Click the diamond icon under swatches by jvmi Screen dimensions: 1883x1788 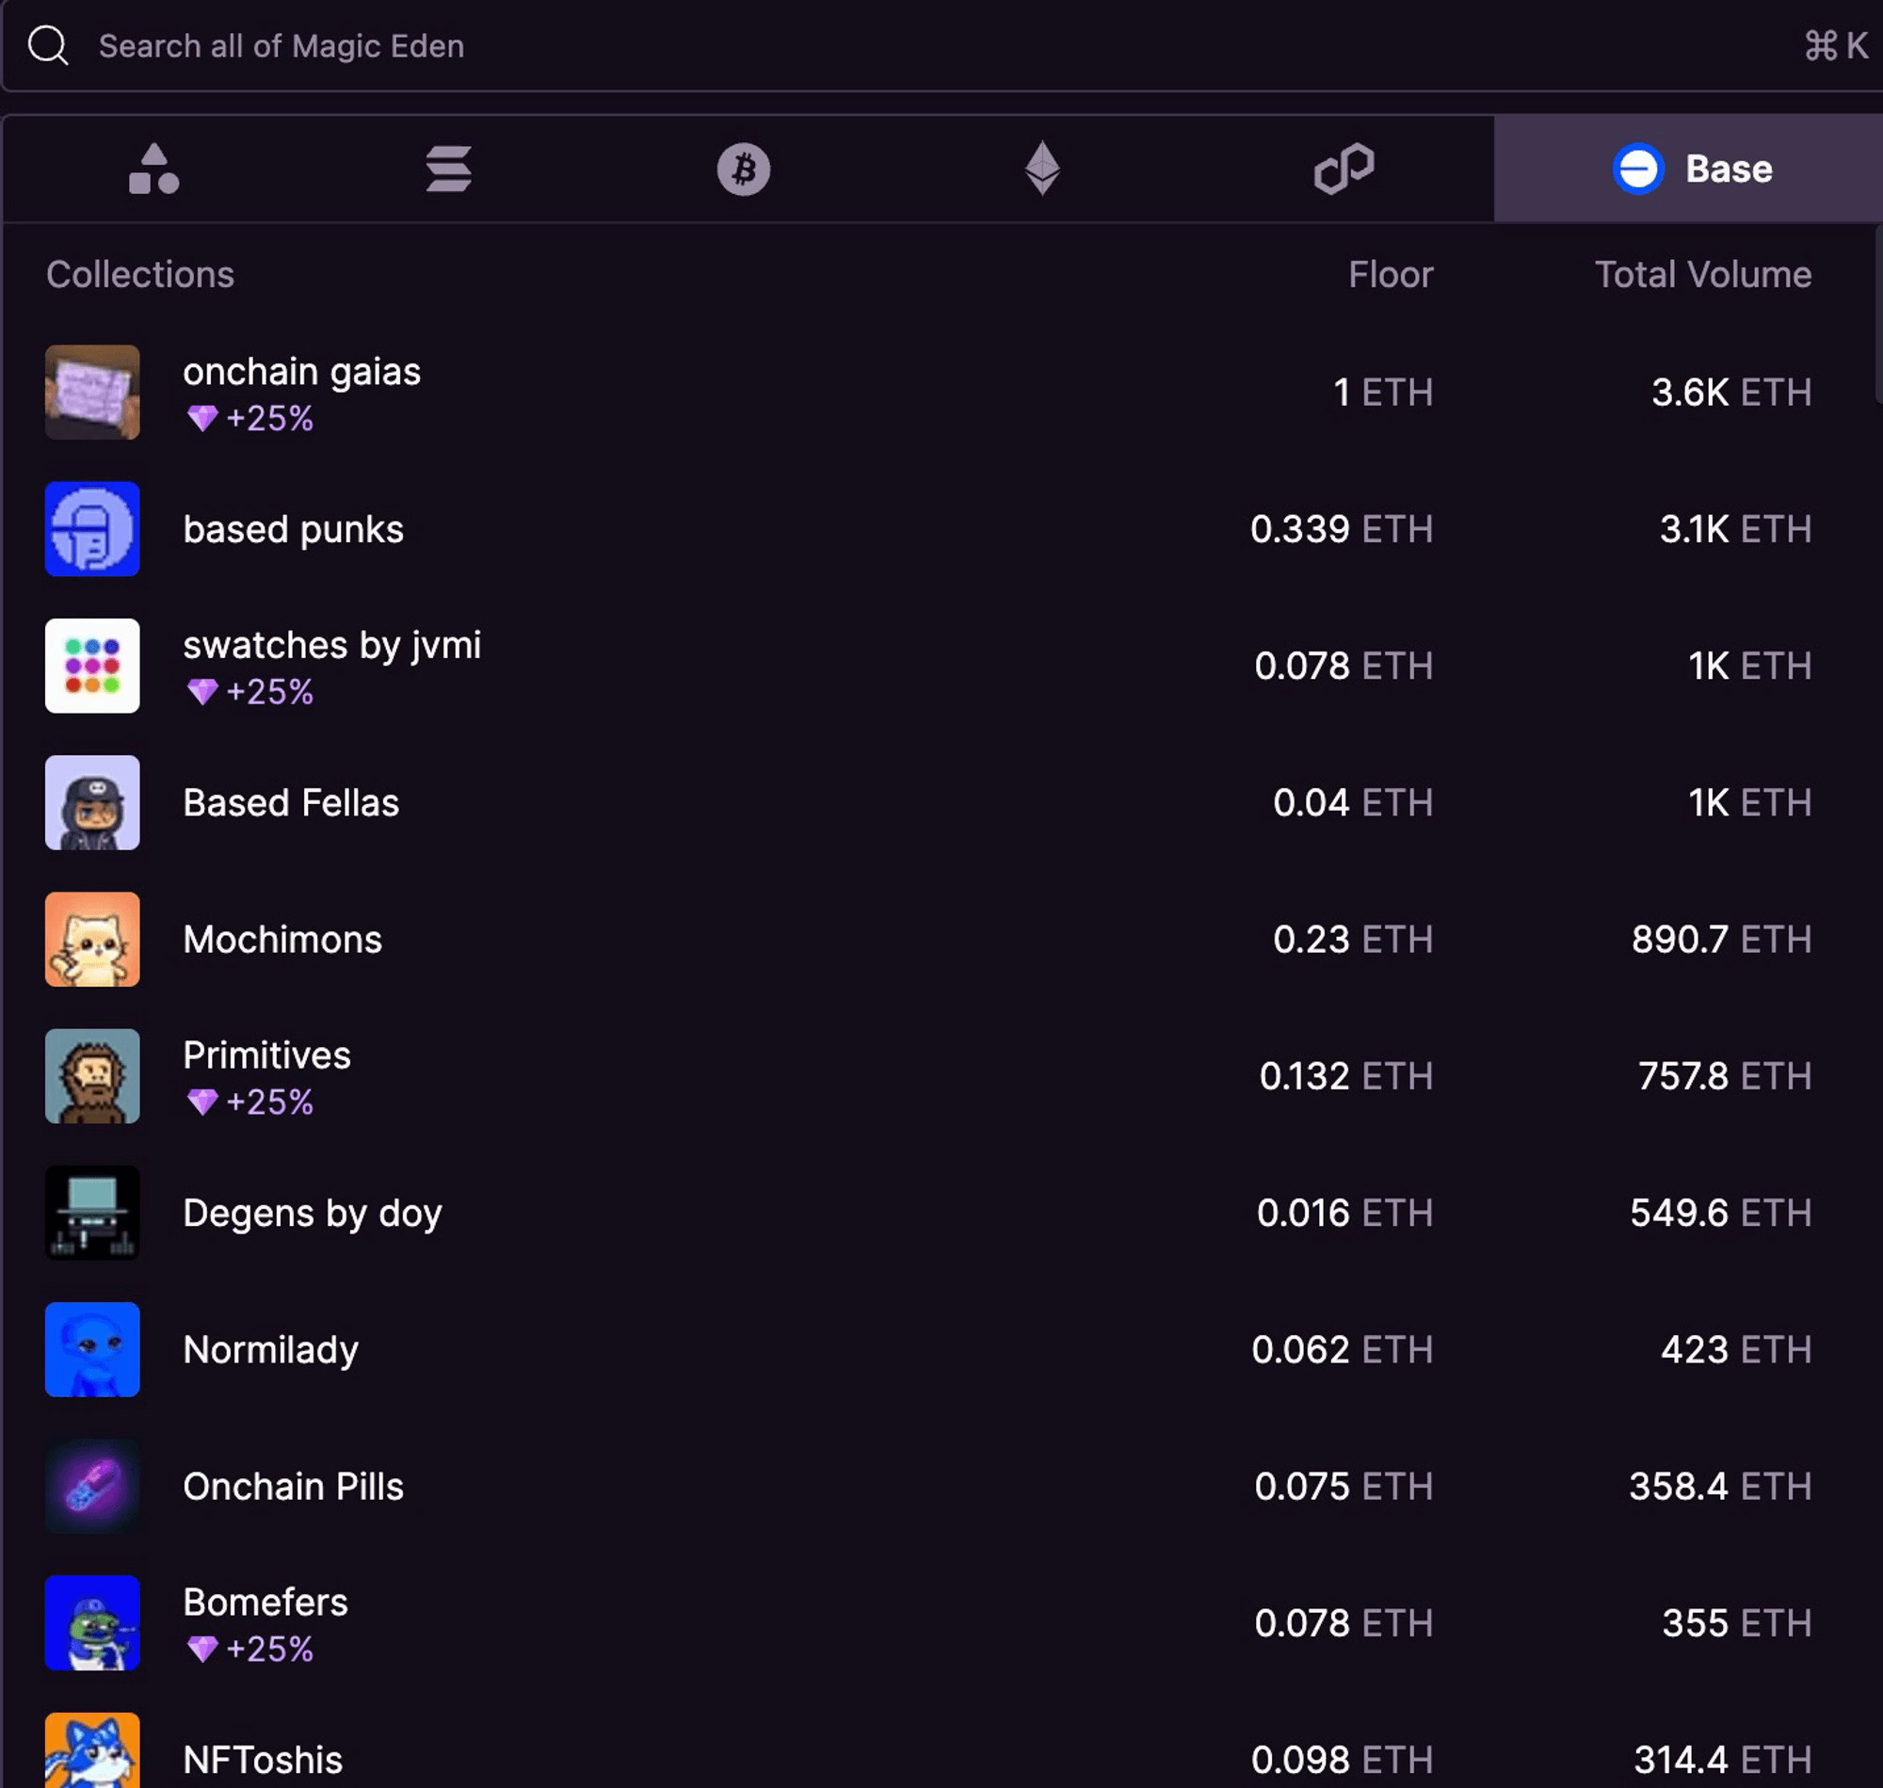tap(202, 692)
